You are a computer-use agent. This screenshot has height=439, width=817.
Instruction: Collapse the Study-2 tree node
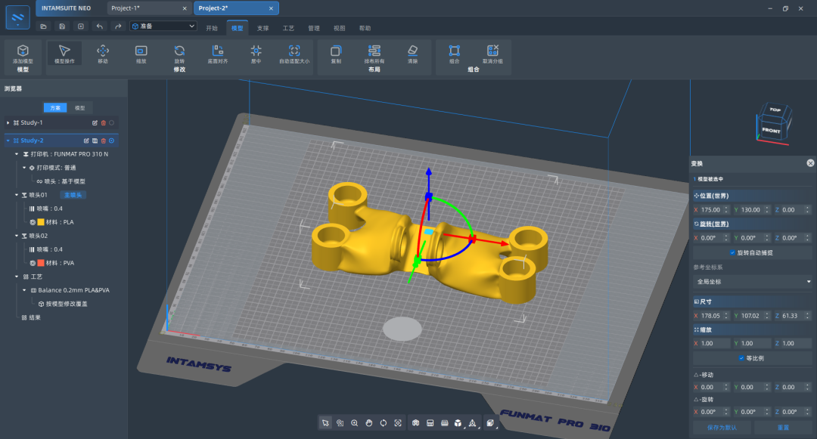point(8,141)
